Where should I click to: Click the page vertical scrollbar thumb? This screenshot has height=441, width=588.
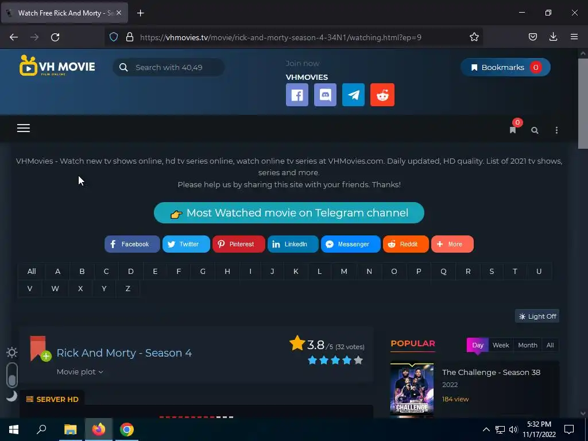coord(583,103)
